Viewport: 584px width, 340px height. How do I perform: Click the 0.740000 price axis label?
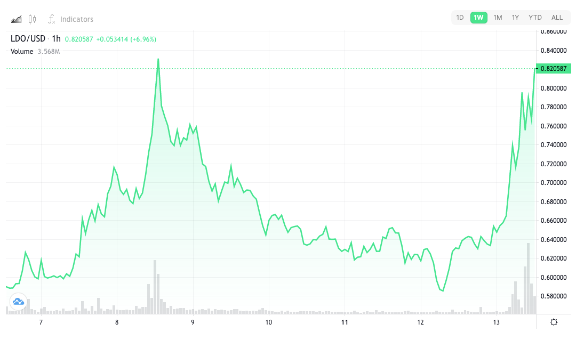point(554,145)
